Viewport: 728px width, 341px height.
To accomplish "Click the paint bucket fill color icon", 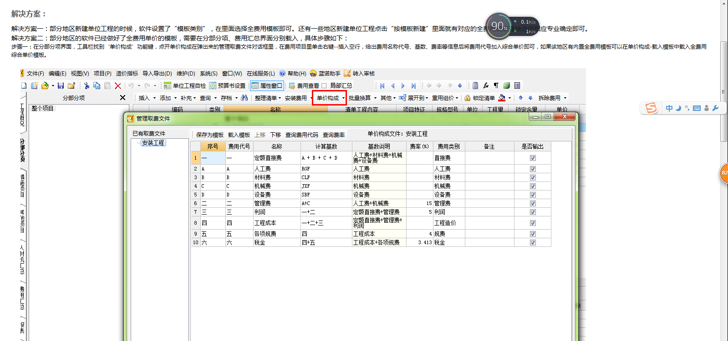I will 502,98.
